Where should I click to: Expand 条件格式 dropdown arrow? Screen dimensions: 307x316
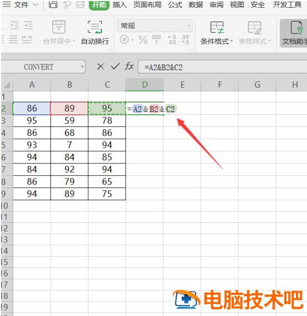[232, 41]
